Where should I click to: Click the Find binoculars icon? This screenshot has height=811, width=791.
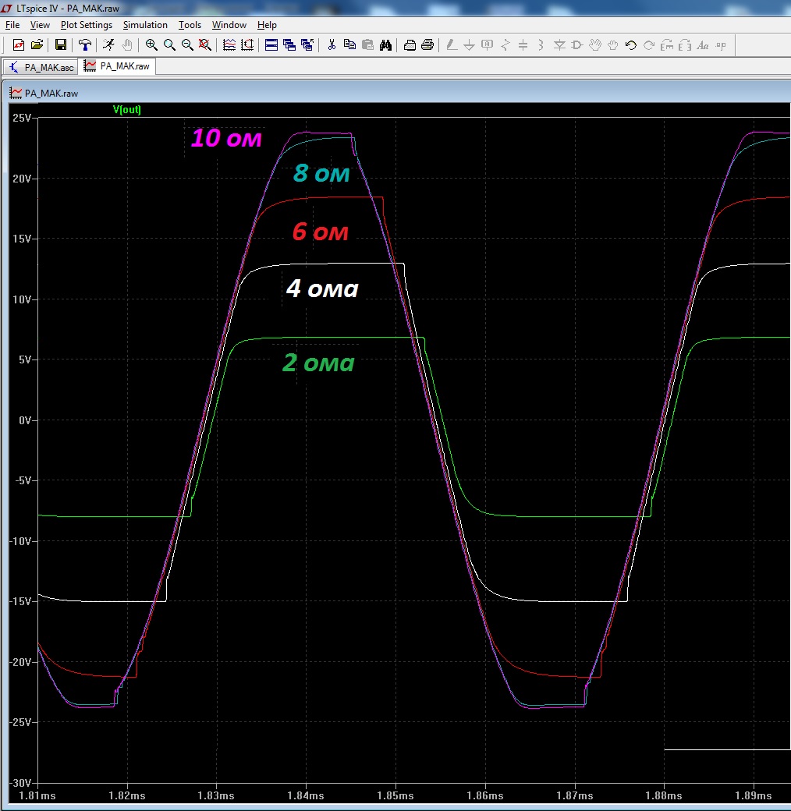[x=385, y=45]
